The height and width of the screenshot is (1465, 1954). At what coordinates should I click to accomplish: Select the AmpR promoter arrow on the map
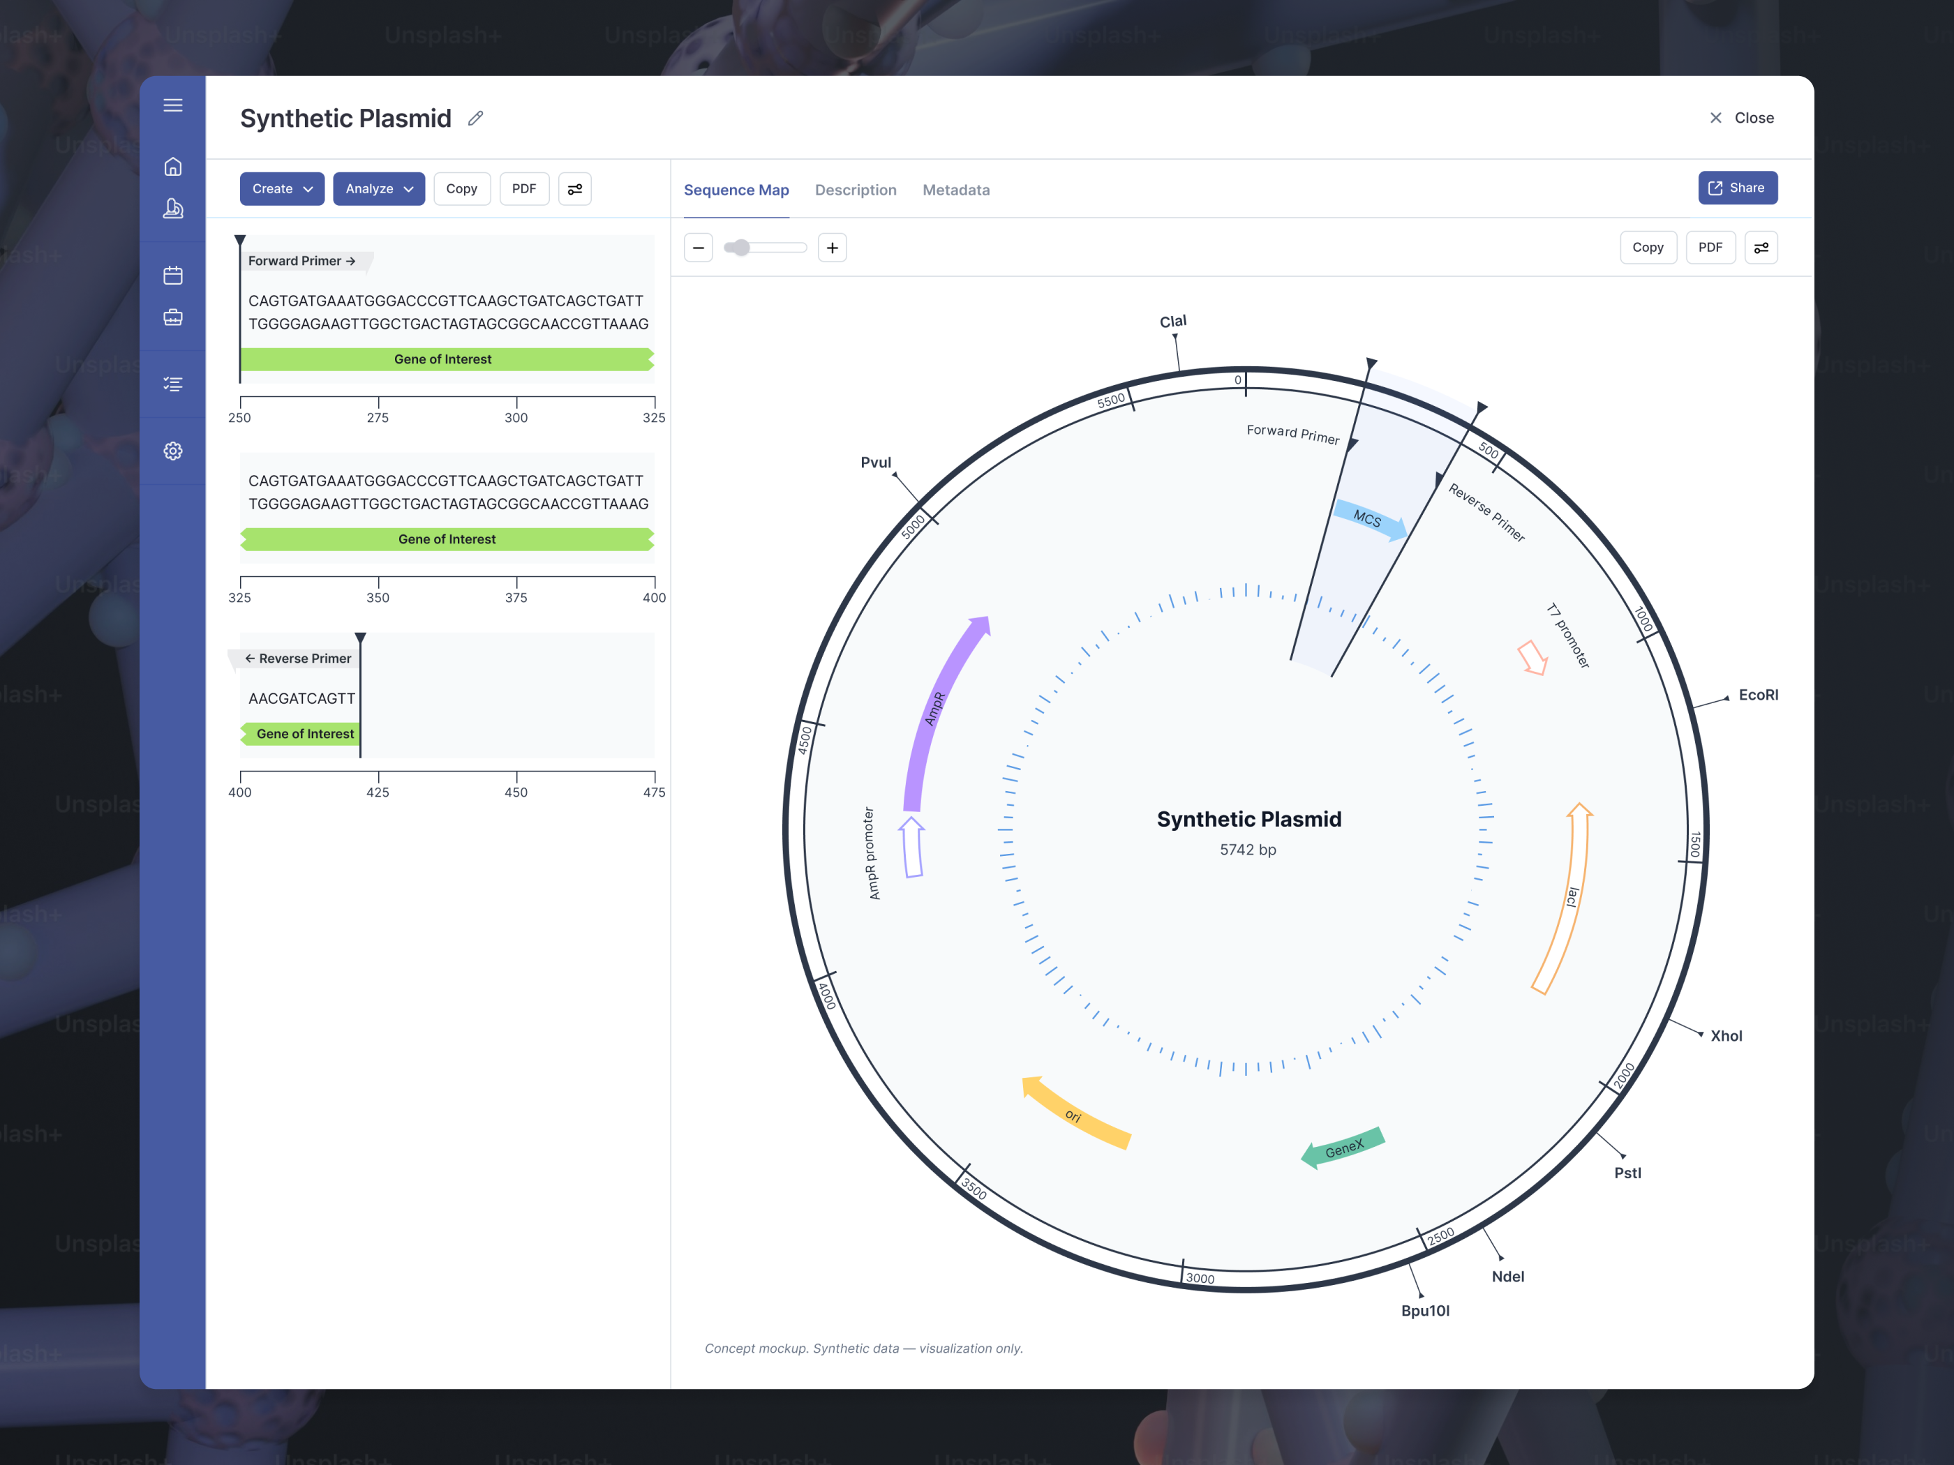[911, 847]
